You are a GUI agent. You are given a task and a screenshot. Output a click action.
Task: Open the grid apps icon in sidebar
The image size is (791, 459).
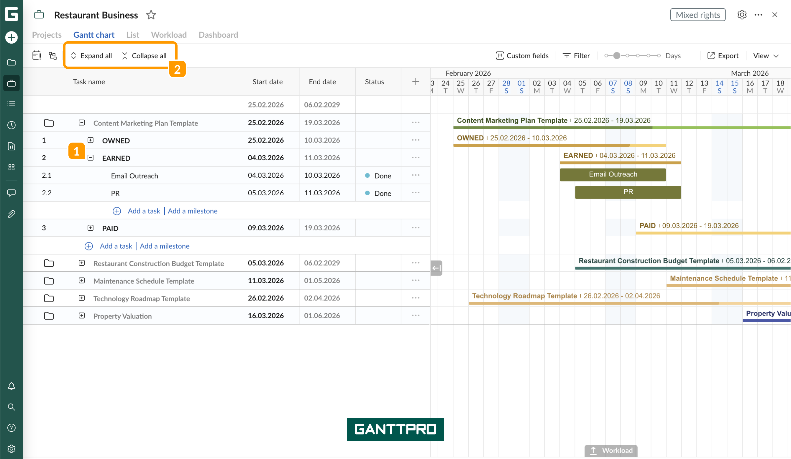coord(11,167)
